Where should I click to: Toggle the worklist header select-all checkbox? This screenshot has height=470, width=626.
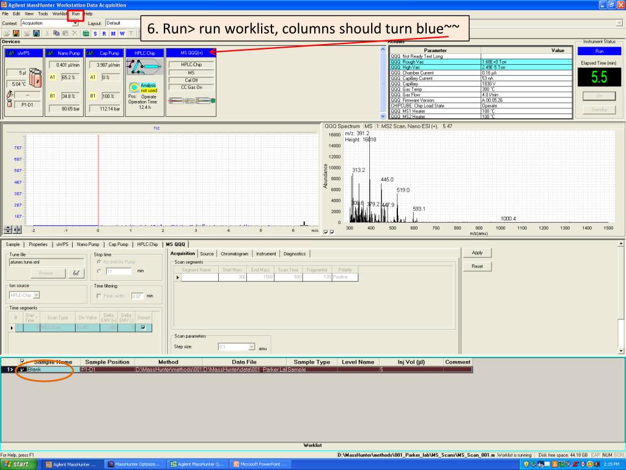point(23,361)
